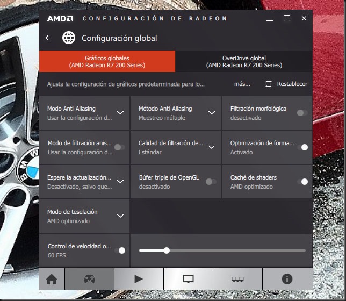The height and width of the screenshot is (301, 346).
Task: Click the 'Estándar' value text
Action: pos(150,152)
